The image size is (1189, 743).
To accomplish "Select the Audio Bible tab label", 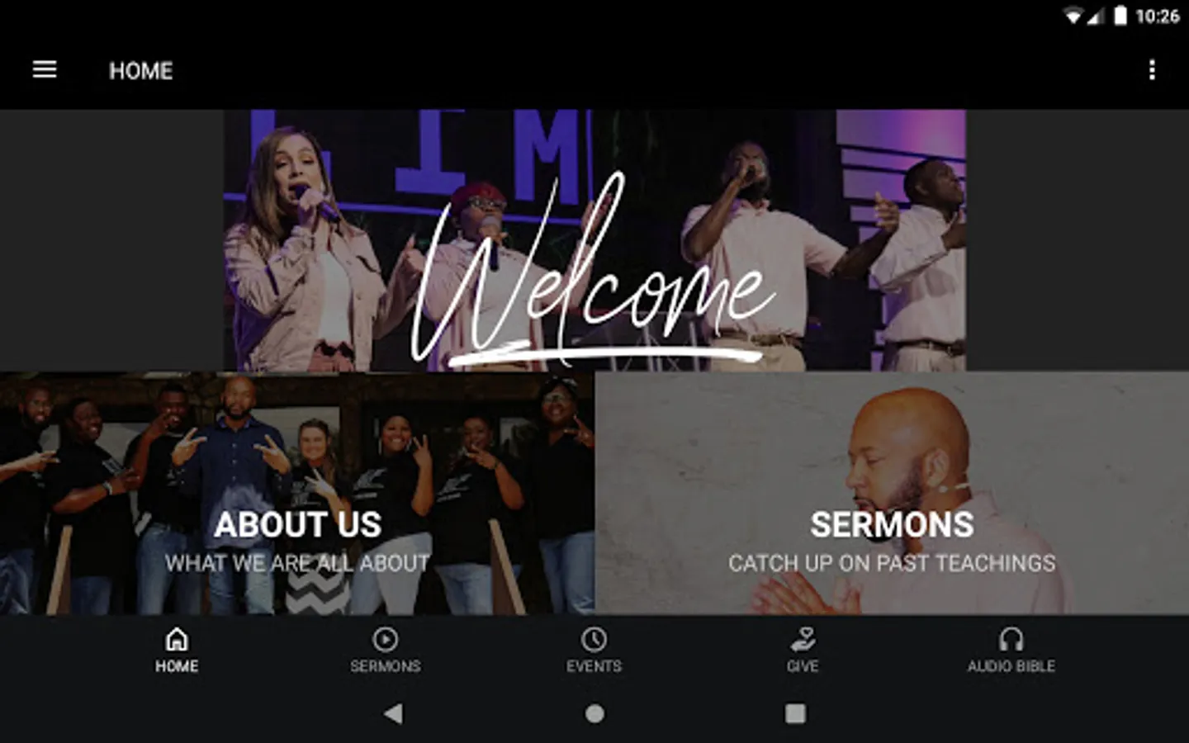I will tap(1011, 666).
